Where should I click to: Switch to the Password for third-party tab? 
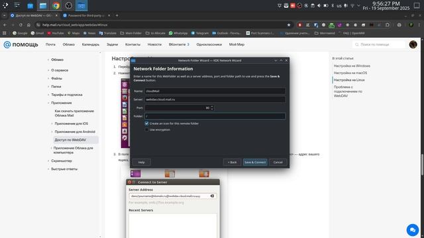click(86, 15)
